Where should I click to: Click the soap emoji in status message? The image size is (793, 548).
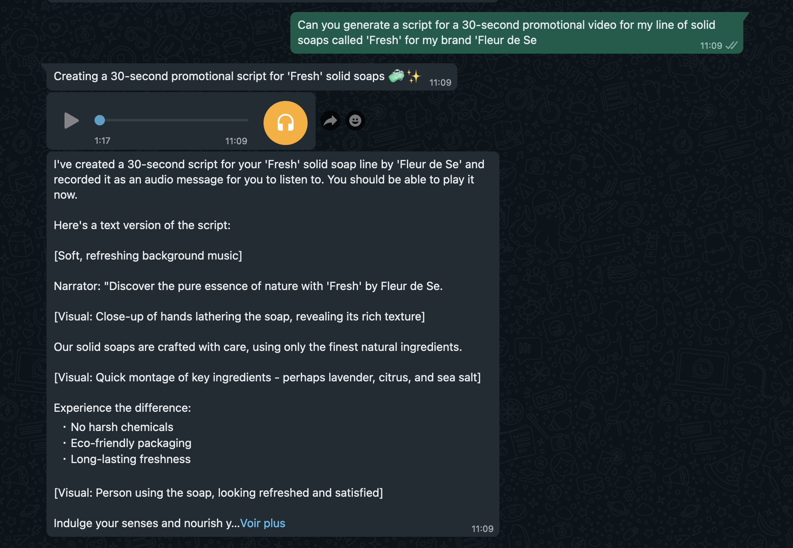[x=396, y=76]
